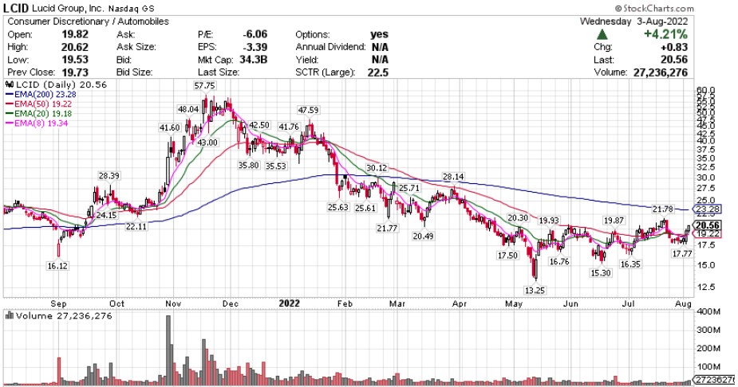Click the Ask Size label
The height and width of the screenshot is (387, 738).
[x=136, y=47]
